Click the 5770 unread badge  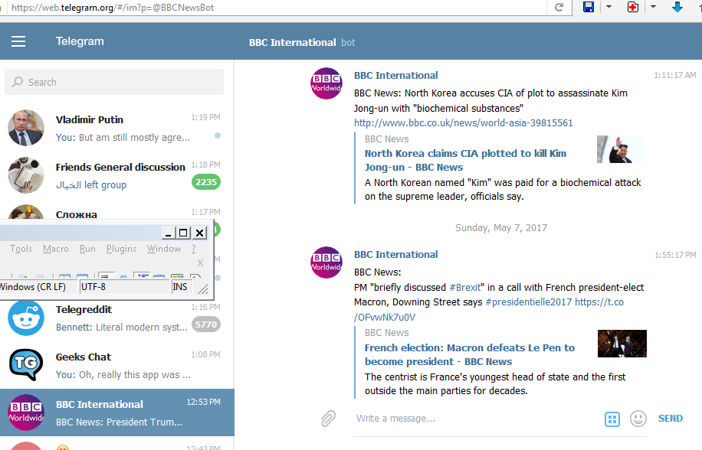coord(206,324)
